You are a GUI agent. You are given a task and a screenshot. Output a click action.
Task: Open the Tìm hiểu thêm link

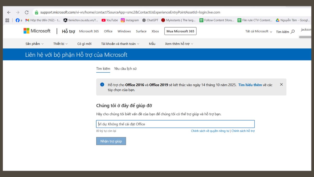[250, 85]
